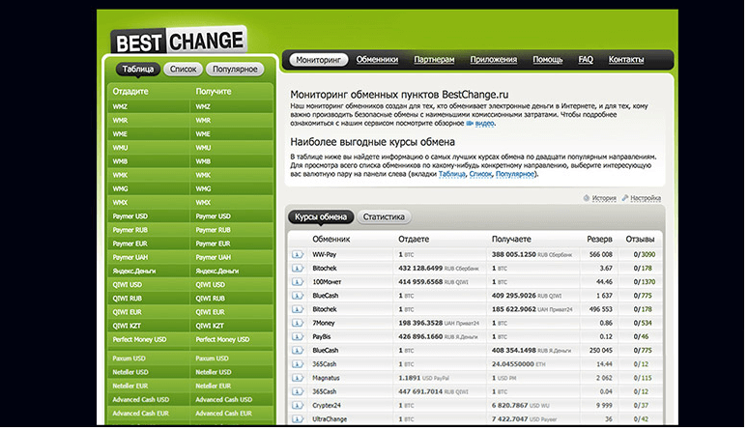The height and width of the screenshot is (430, 748).
Task: Open the FAQ menu item
Action: 586,60
